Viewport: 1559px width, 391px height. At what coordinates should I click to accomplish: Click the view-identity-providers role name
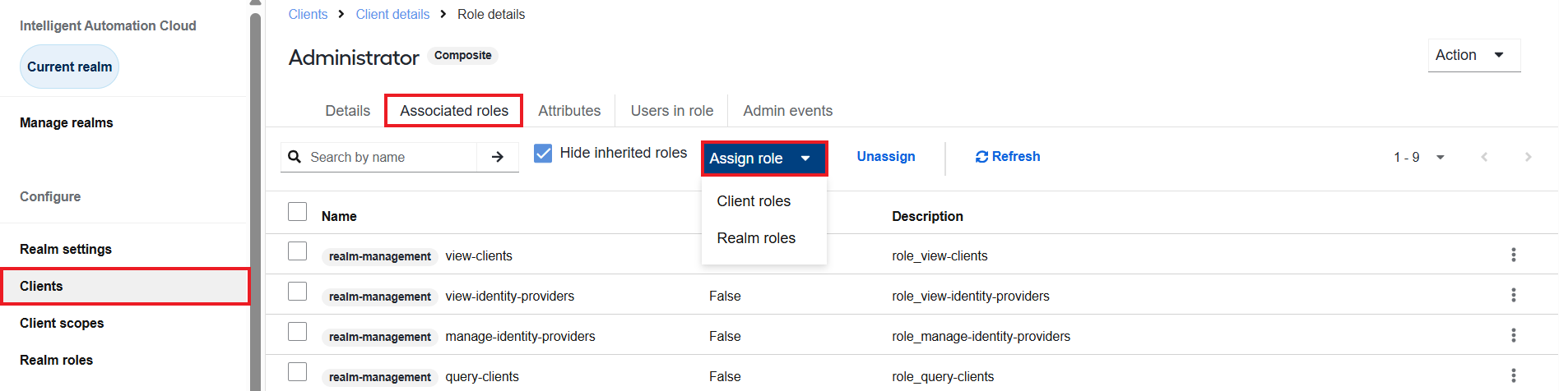510,296
